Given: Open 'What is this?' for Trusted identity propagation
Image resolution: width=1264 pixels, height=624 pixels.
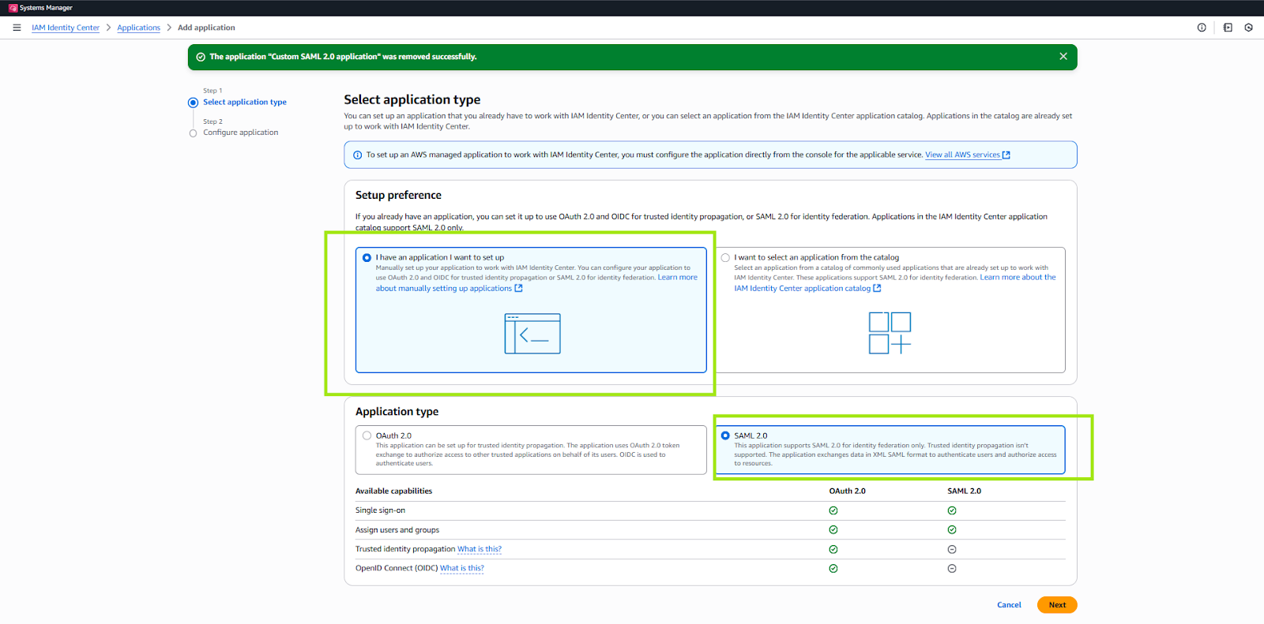Looking at the screenshot, I should pos(479,549).
